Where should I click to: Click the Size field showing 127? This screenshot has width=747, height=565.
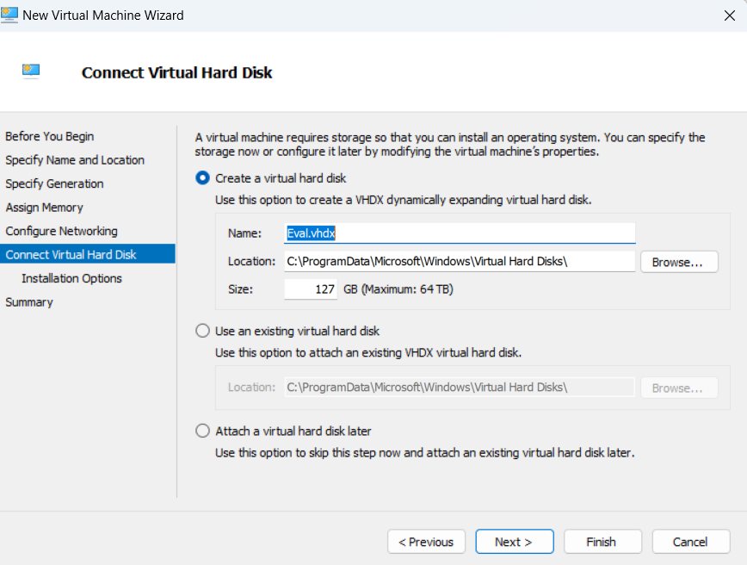[x=311, y=289]
